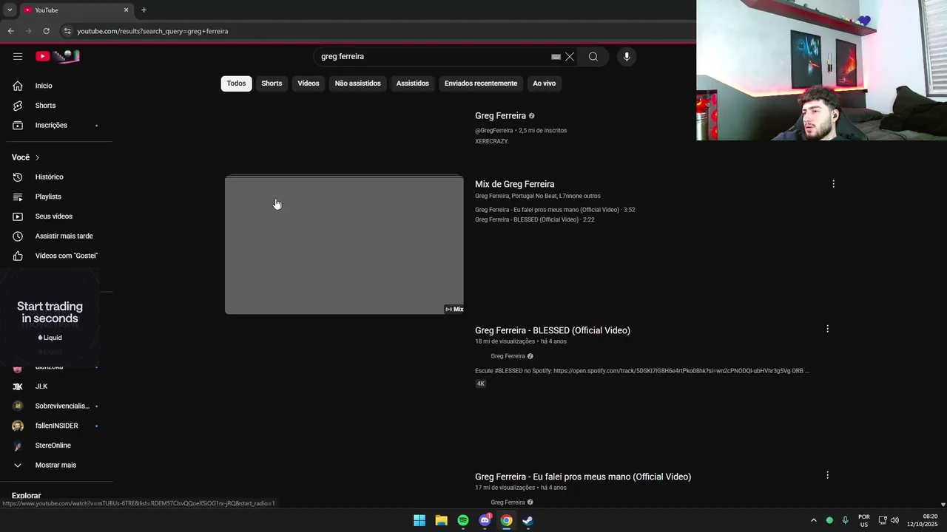Open Eu falei pros meus mano video title

click(583, 477)
